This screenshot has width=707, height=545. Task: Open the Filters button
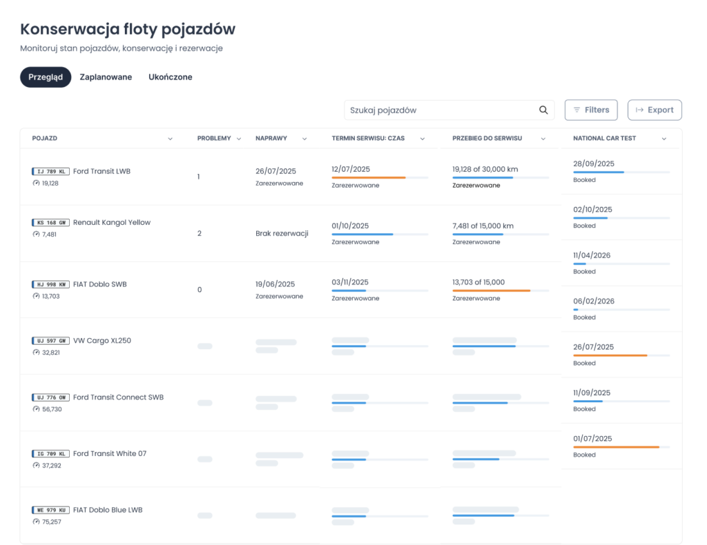point(591,110)
